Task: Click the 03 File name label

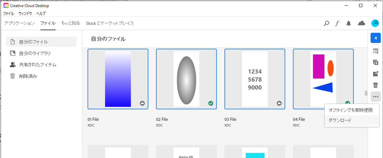Action: [x=230, y=119]
